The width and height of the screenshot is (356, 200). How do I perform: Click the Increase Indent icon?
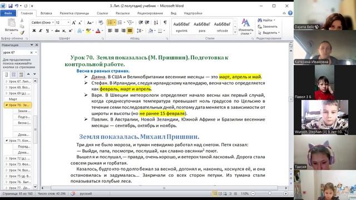tap(147, 22)
